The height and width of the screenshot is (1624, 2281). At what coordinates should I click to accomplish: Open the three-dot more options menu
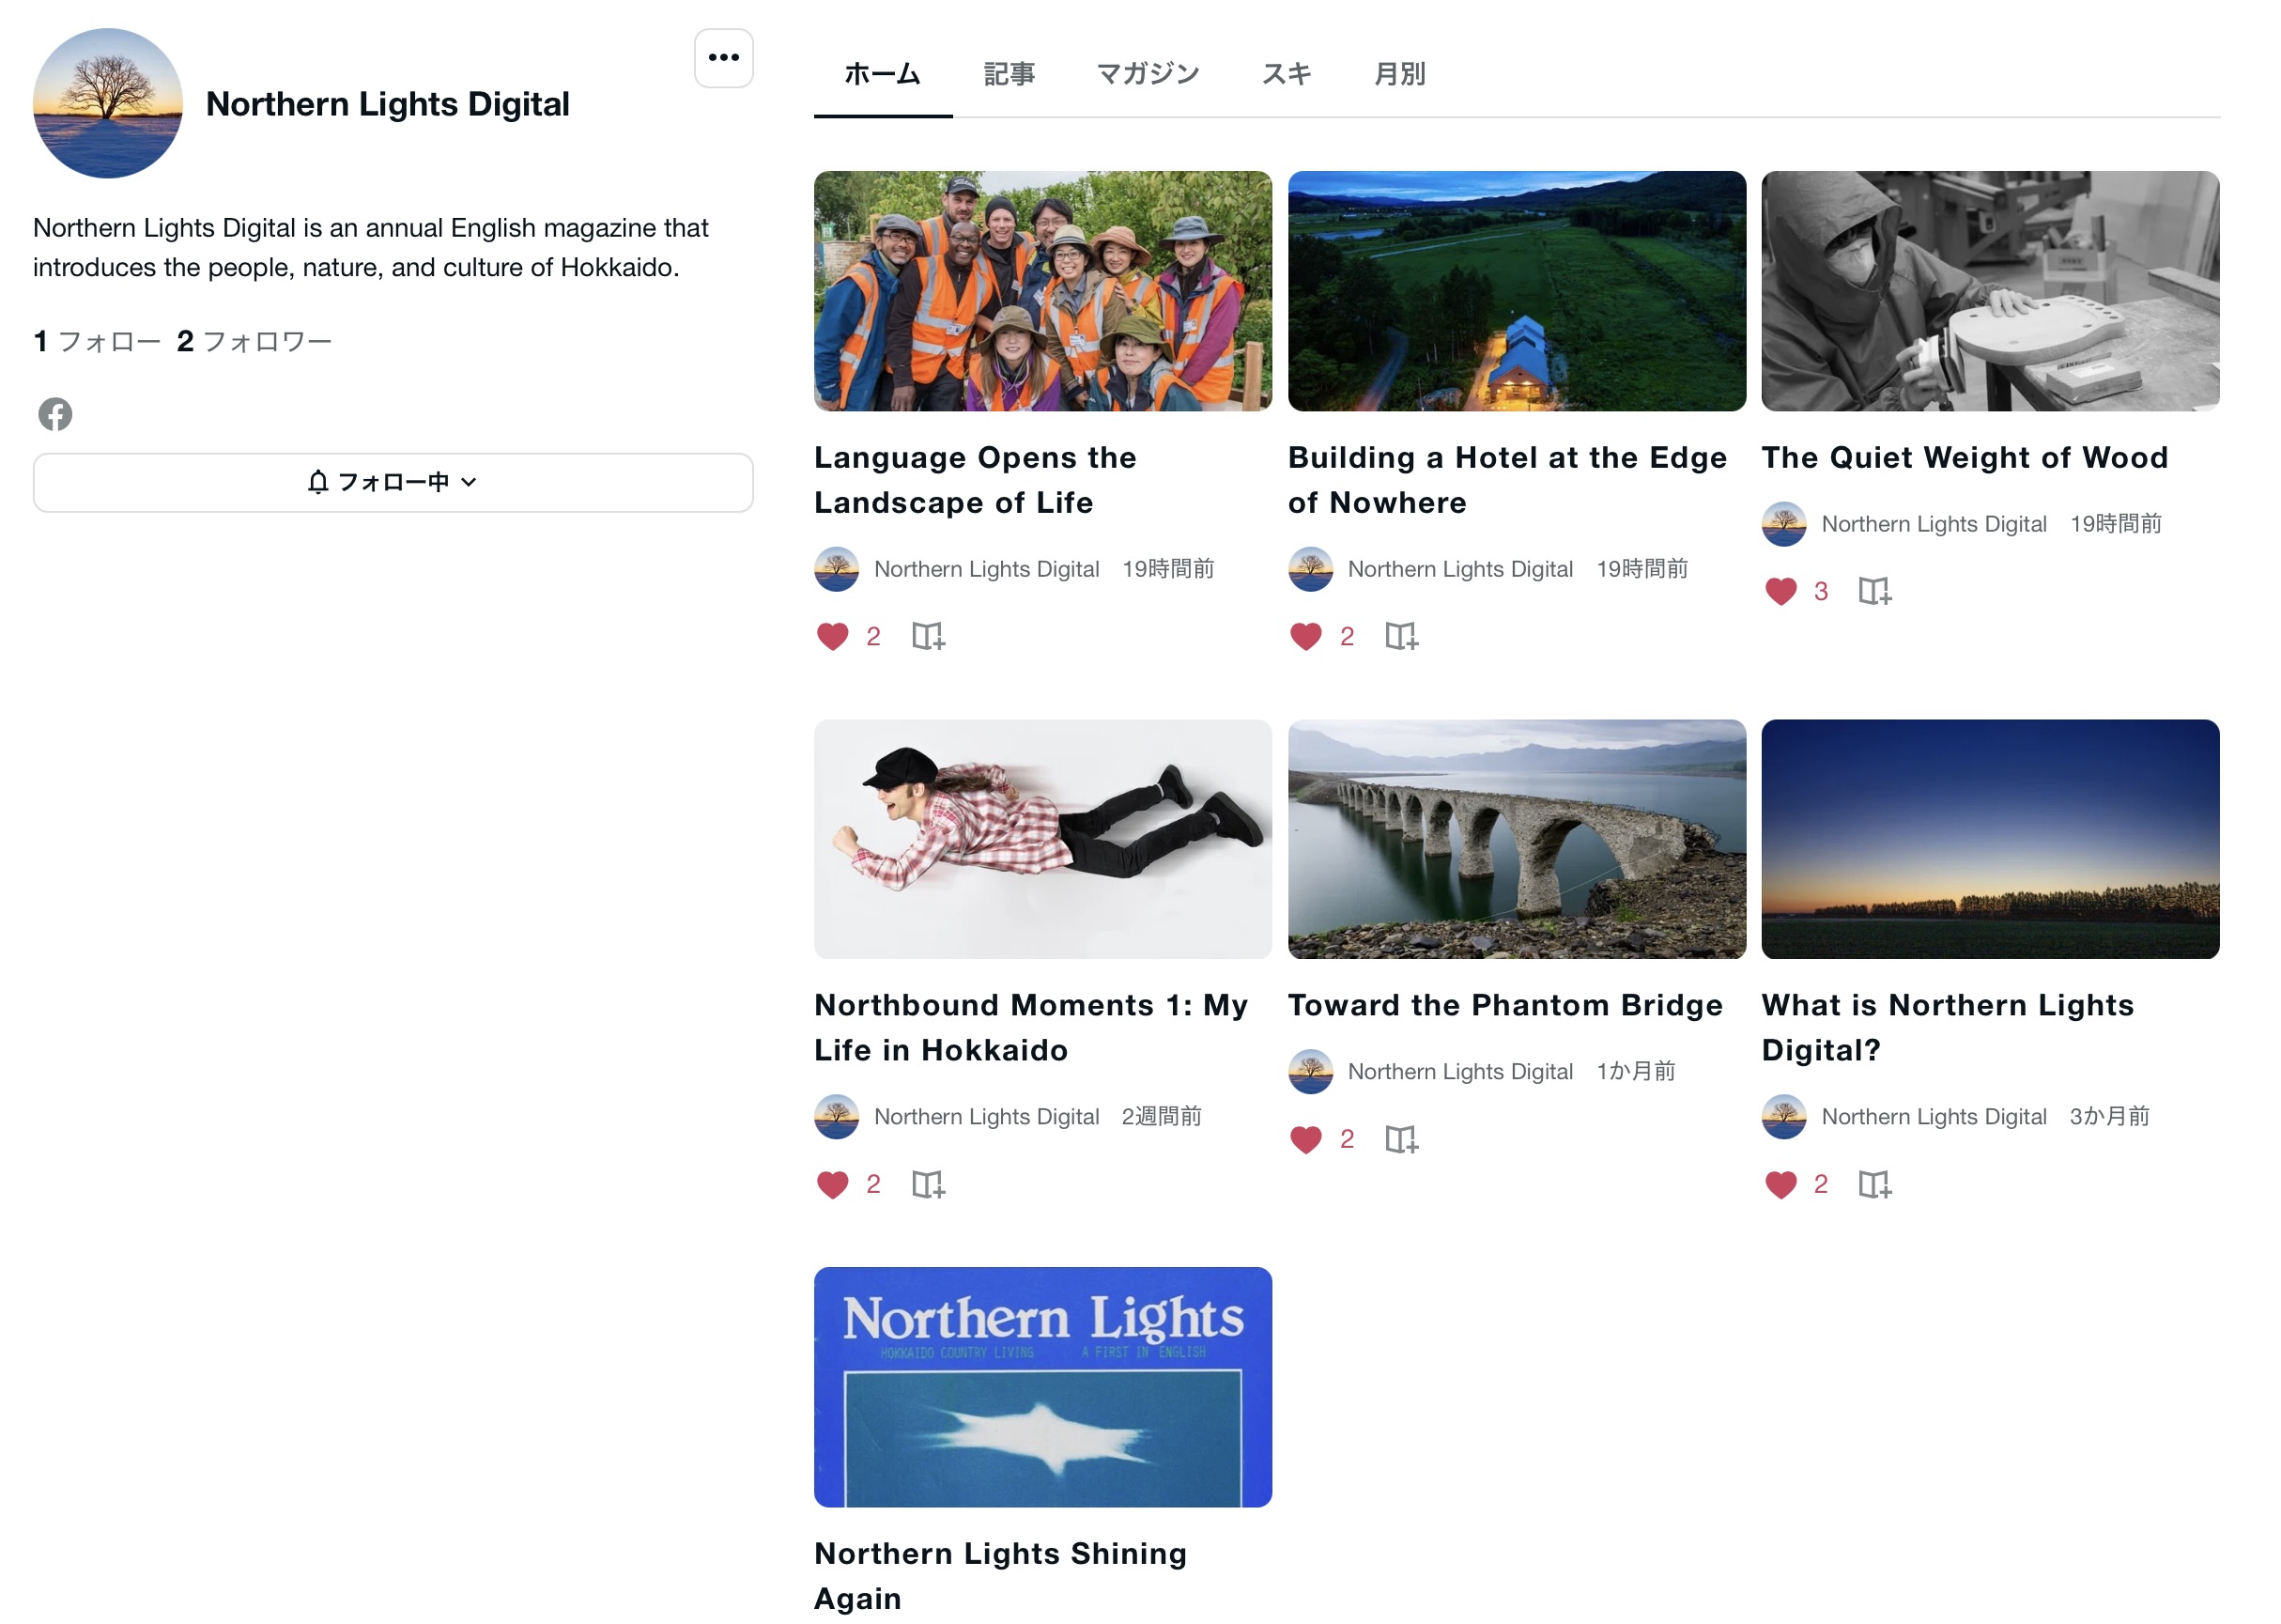coord(723,58)
